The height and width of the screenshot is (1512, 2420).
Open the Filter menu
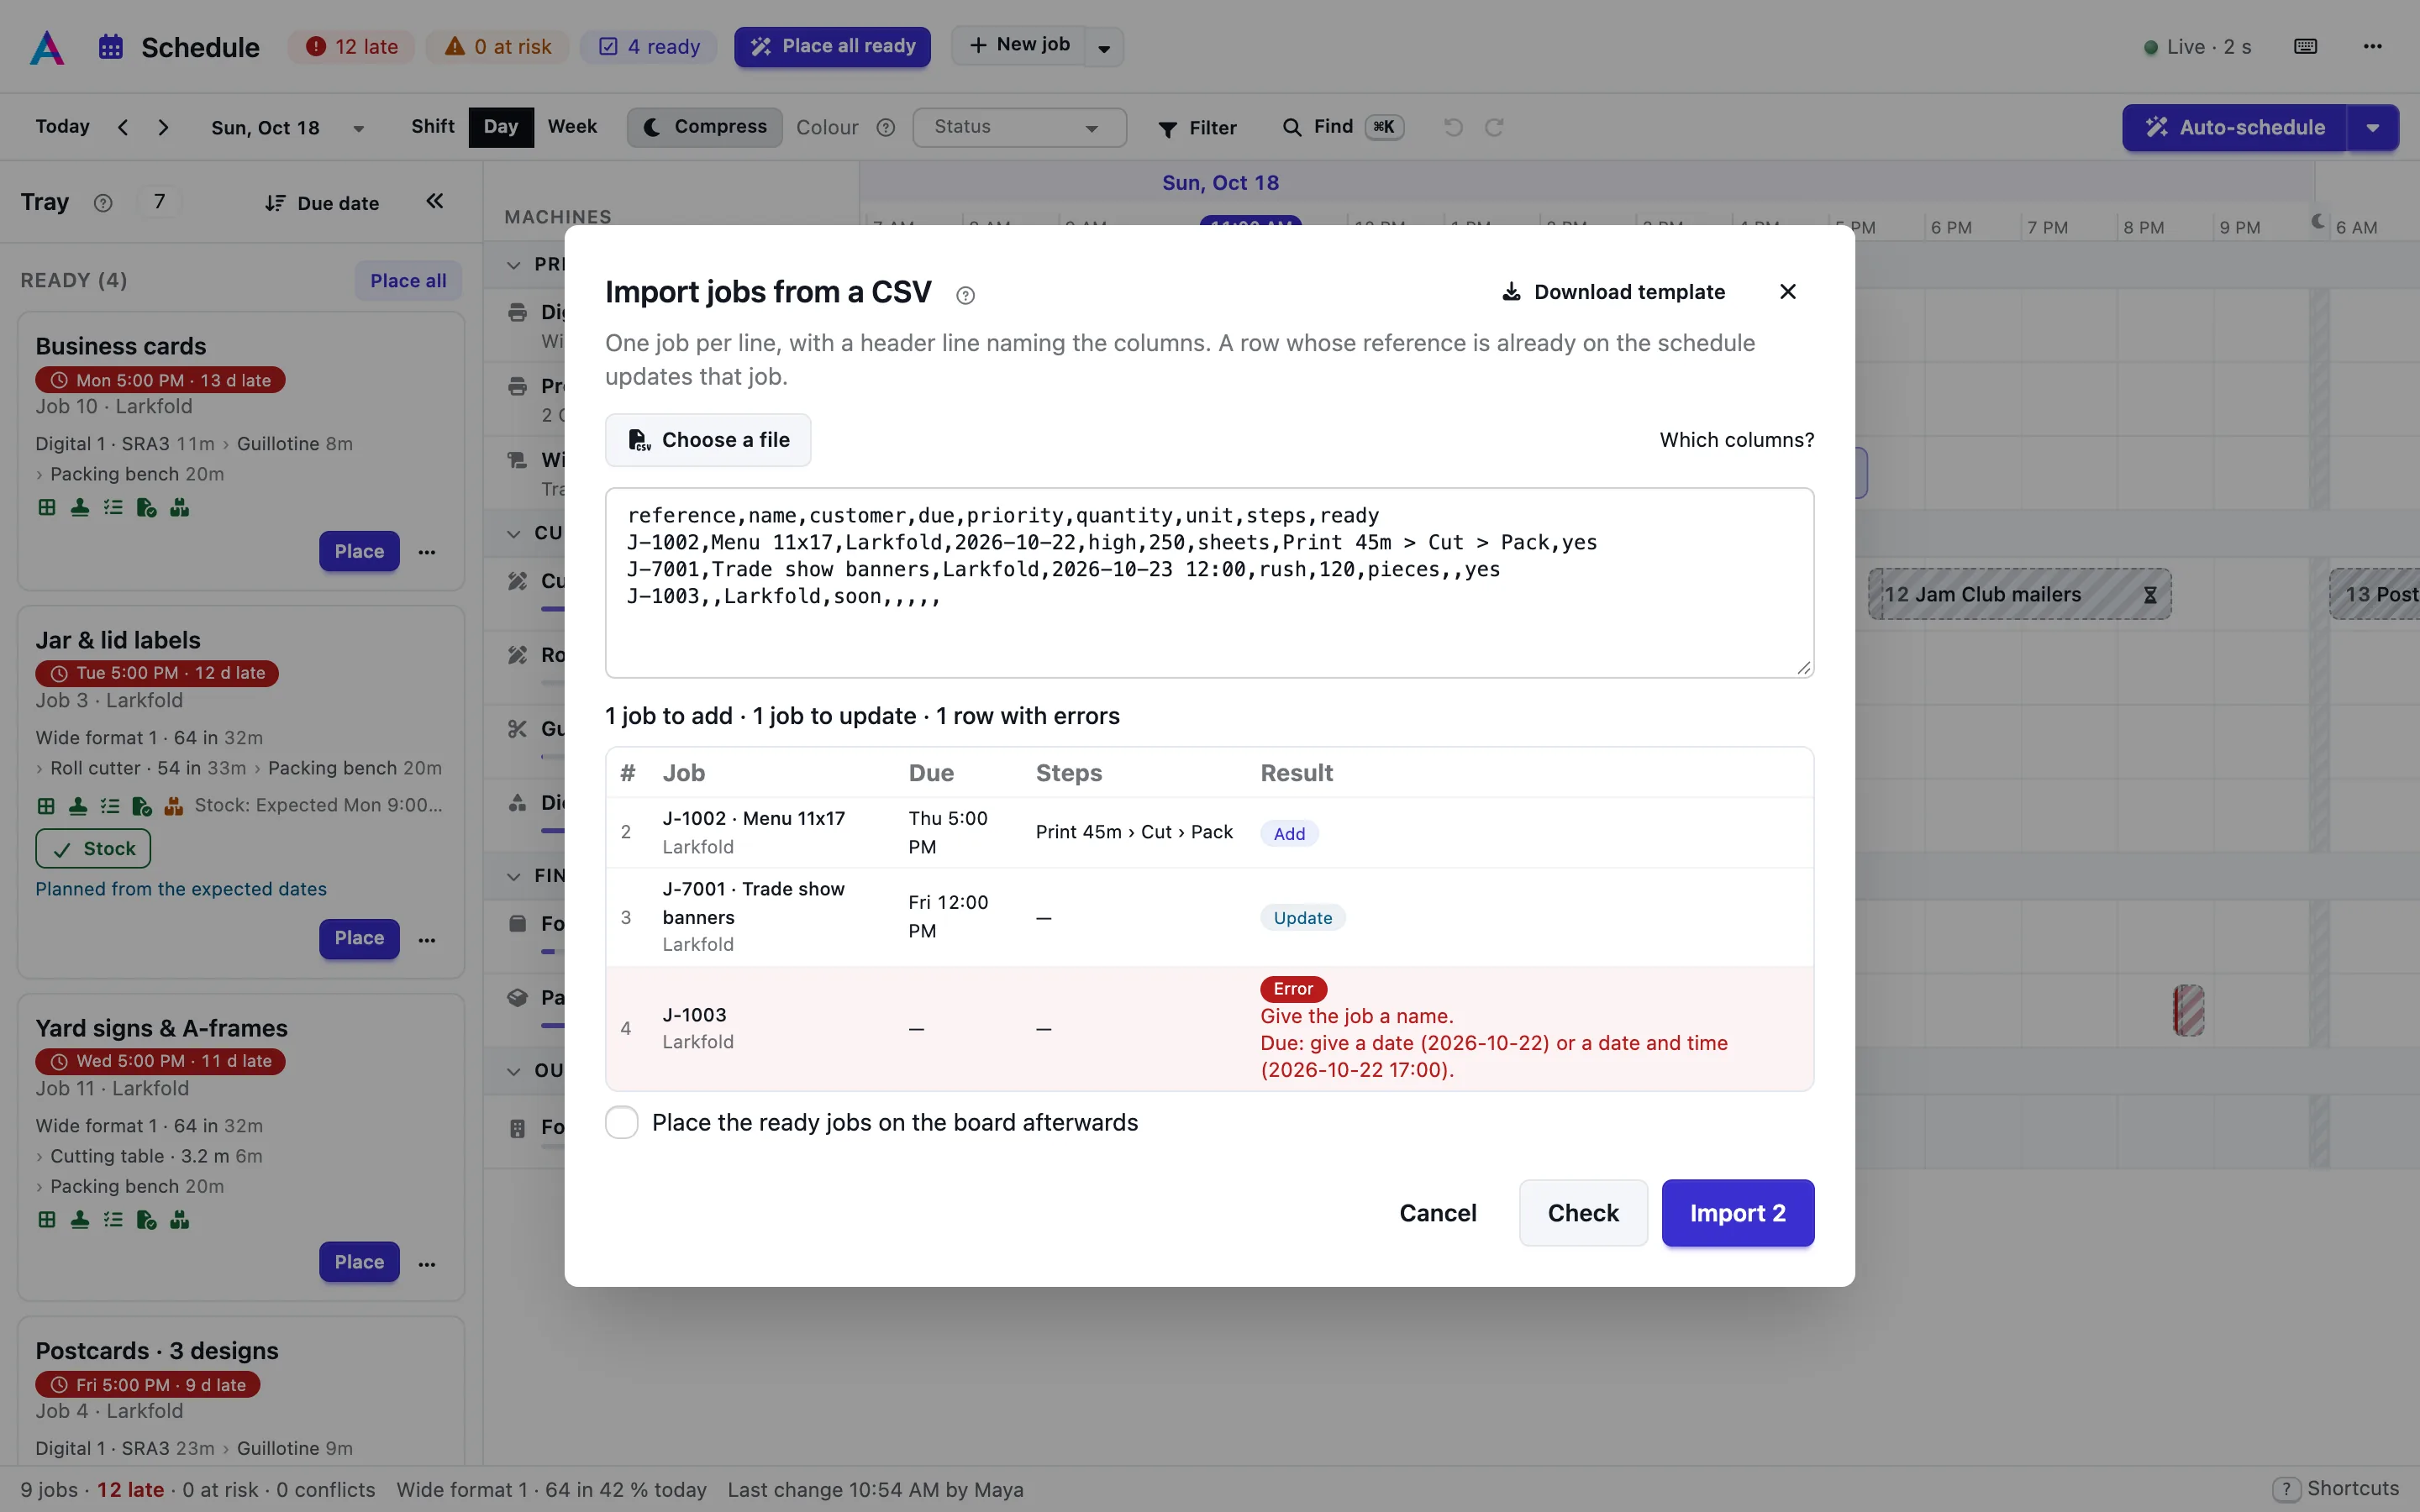pos(1198,128)
